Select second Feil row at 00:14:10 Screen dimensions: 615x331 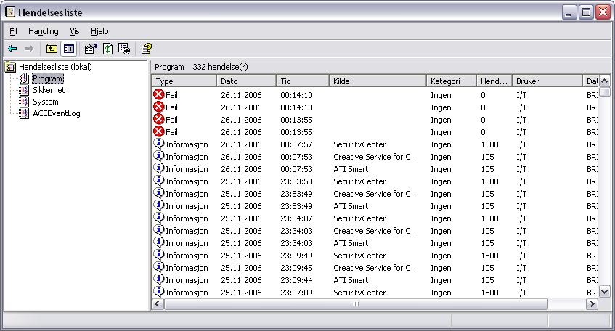tap(375, 107)
